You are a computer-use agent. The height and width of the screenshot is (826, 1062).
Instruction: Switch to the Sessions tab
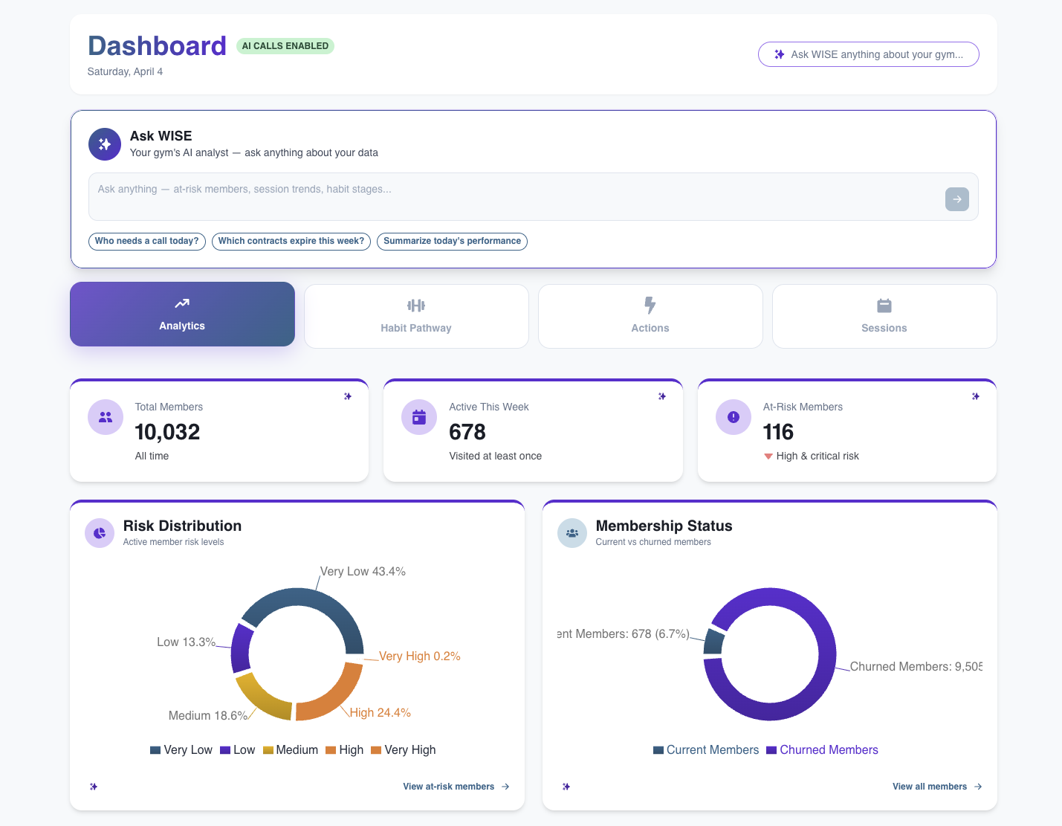pos(884,316)
